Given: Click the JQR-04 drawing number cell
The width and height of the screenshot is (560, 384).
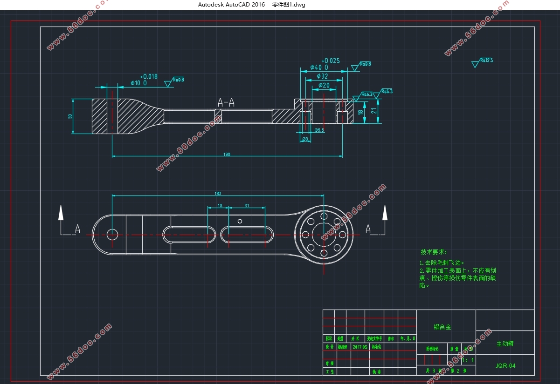Looking at the screenshot, I should pyautogui.click(x=505, y=365).
